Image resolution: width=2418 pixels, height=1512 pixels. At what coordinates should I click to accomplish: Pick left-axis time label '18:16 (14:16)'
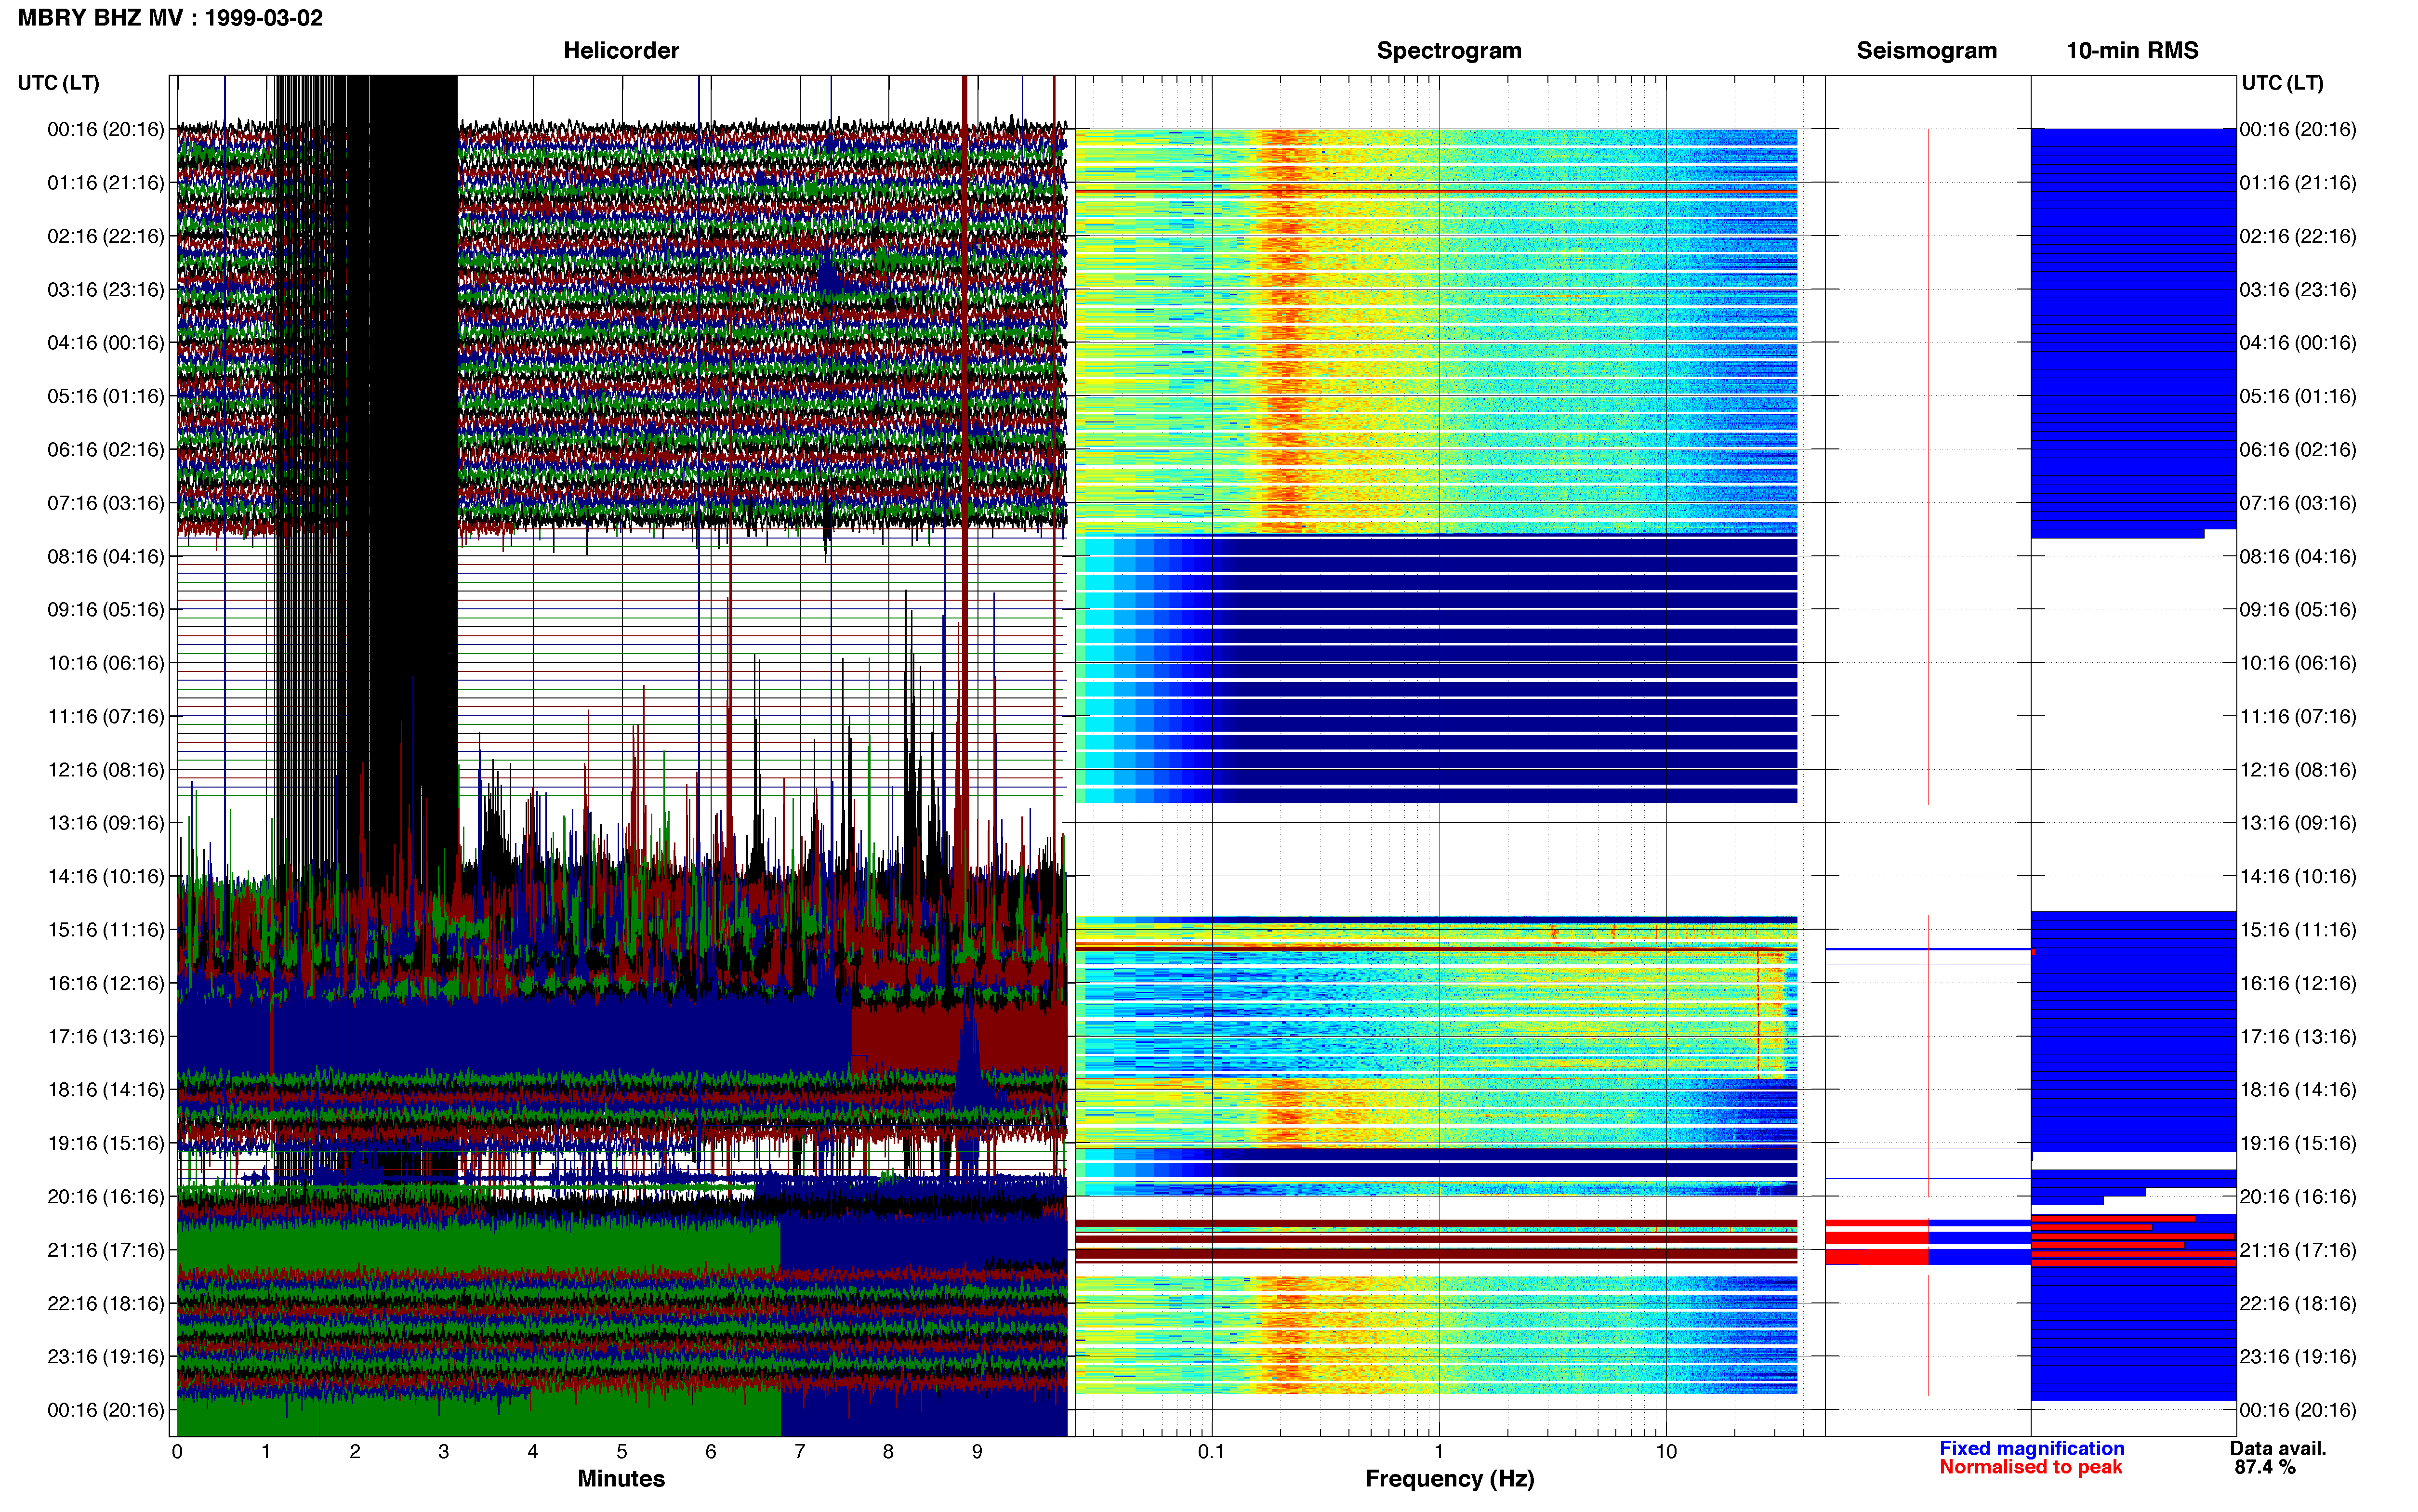click(x=106, y=1090)
